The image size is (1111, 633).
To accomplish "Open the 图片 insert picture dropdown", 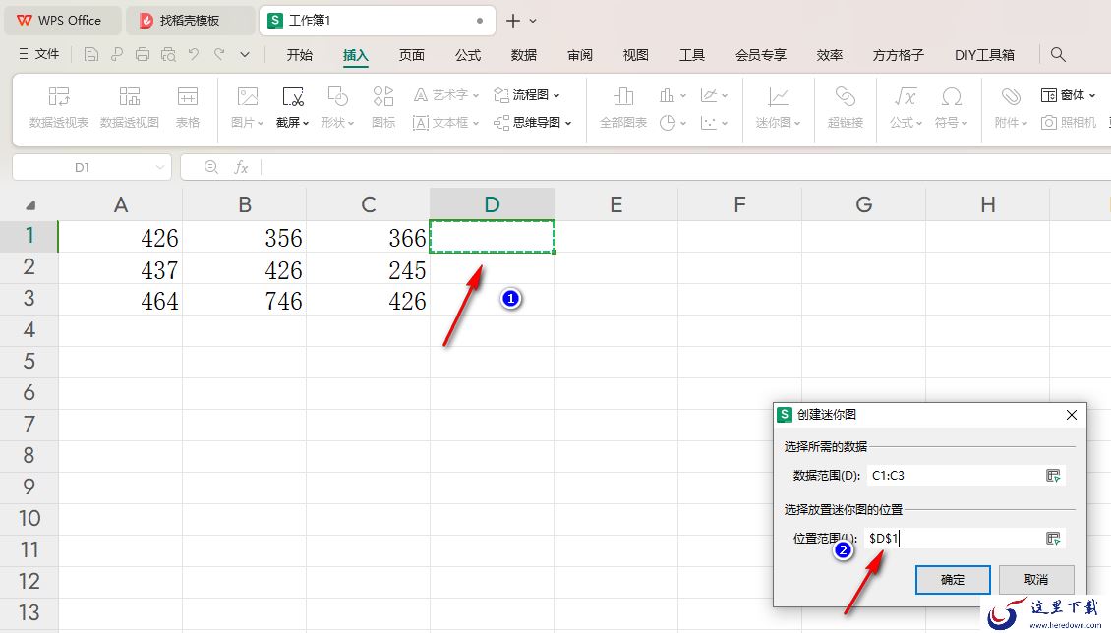I will 248,107.
